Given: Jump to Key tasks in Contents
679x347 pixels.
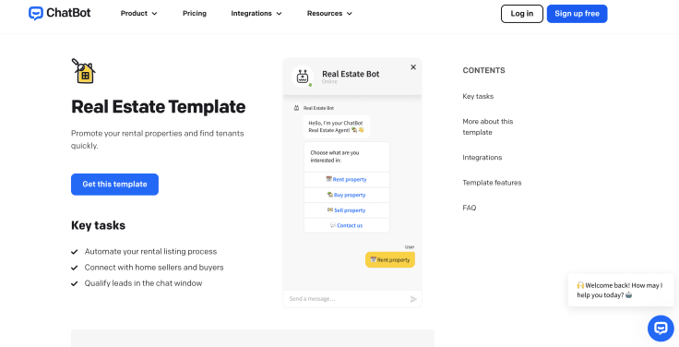Looking at the screenshot, I should [x=478, y=96].
